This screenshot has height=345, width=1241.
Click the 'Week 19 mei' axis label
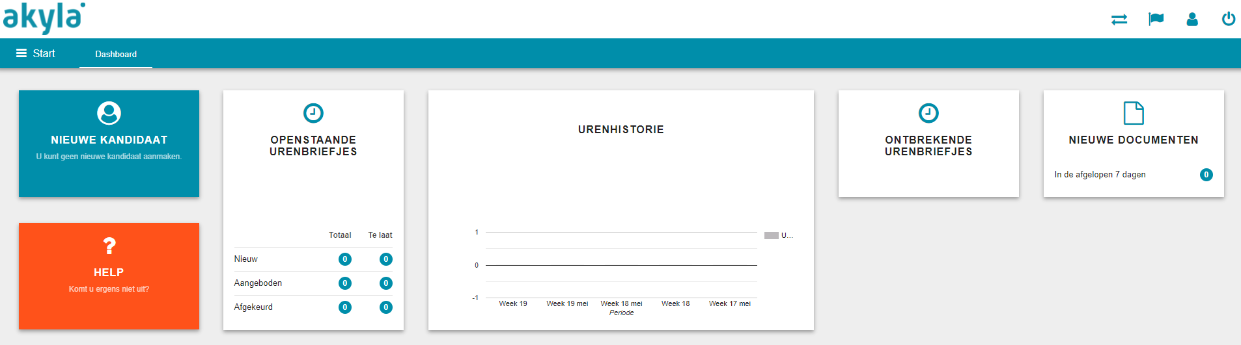[567, 303]
